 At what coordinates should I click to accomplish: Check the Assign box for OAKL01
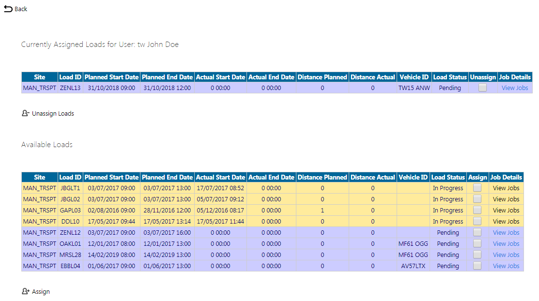click(x=477, y=243)
